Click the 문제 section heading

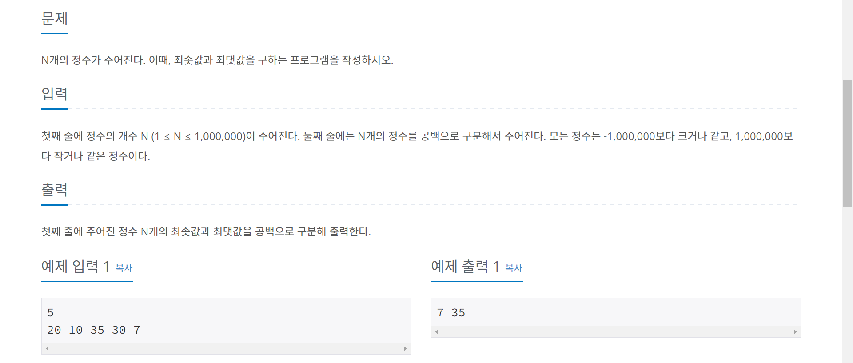(x=54, y=19)
